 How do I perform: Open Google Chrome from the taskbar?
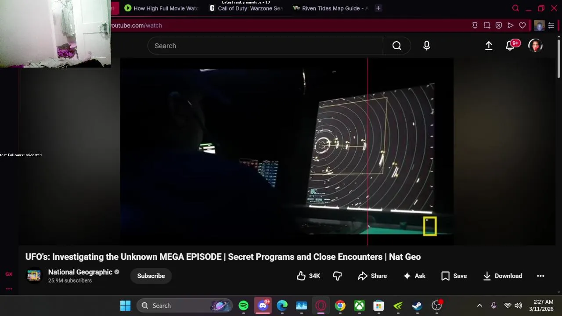[x=340, y=305]
